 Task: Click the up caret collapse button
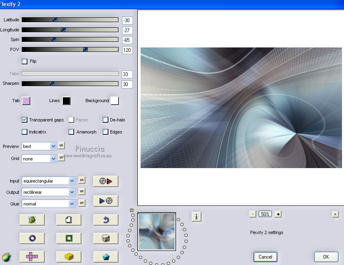(x=335, y=214)
